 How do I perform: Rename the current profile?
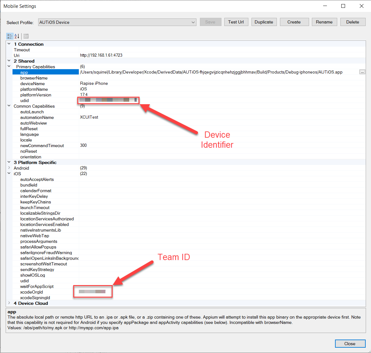point(324,22)
